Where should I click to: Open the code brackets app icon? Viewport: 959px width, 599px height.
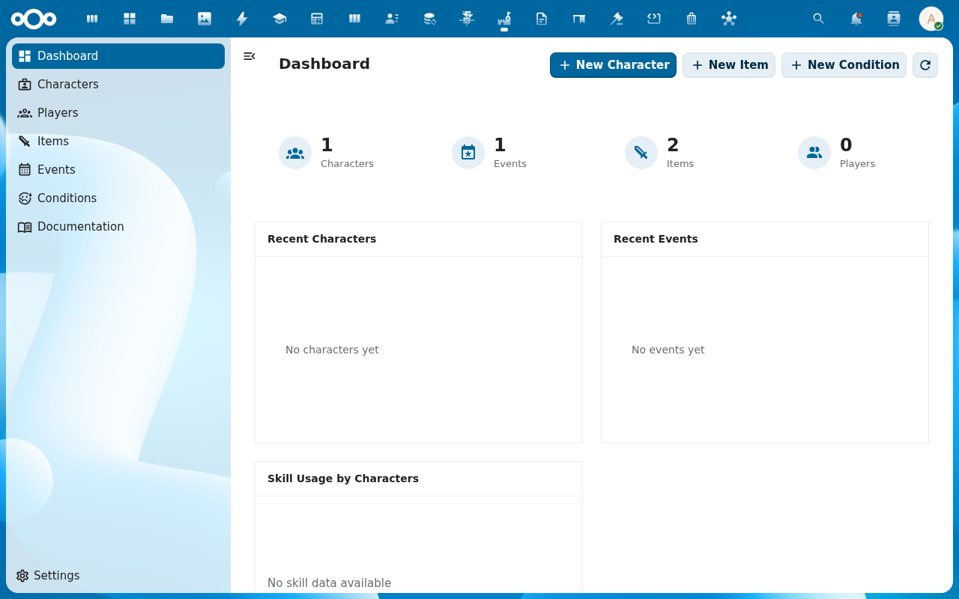(654, 19)
